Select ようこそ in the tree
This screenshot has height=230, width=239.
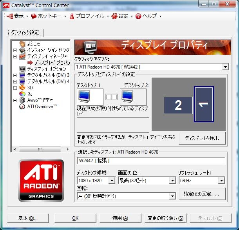point(34,44)
